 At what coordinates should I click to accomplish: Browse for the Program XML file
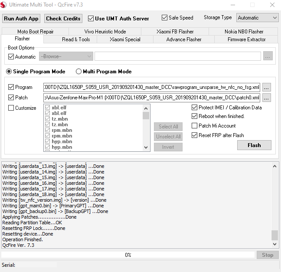(267, 87)
